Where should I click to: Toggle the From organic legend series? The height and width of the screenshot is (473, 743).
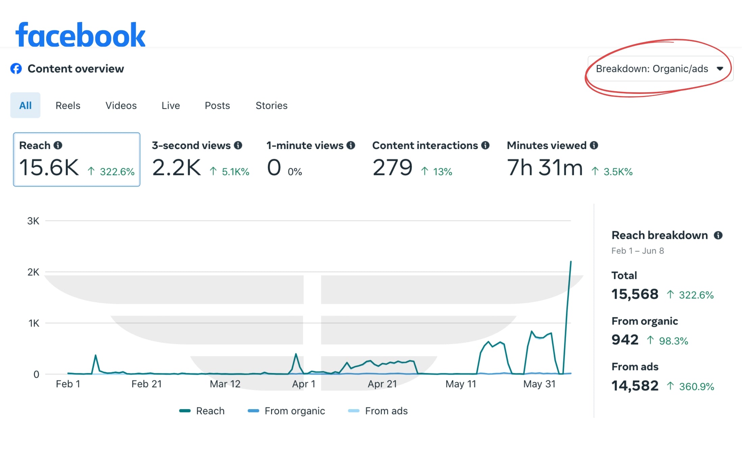(286, 411)
